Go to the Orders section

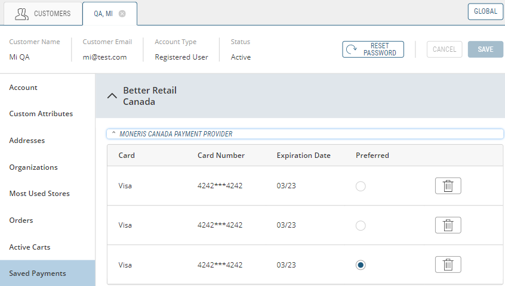(x=21, y=220)
